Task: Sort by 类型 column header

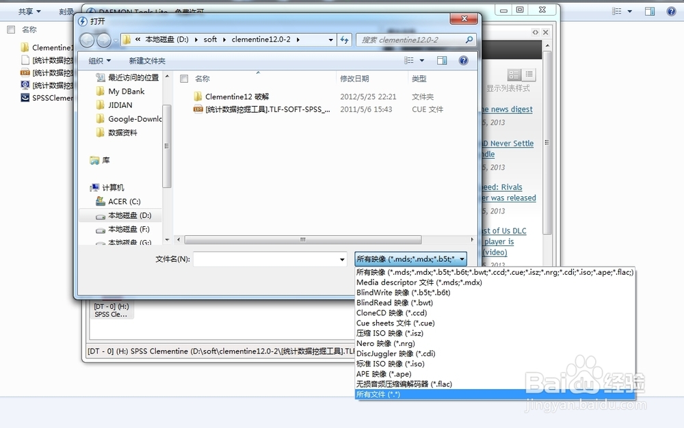Action: pos(419,79)
